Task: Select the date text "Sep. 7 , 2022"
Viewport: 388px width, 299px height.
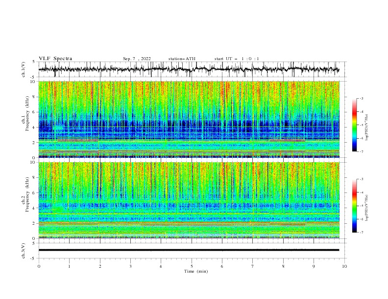Action: (137, 59)
